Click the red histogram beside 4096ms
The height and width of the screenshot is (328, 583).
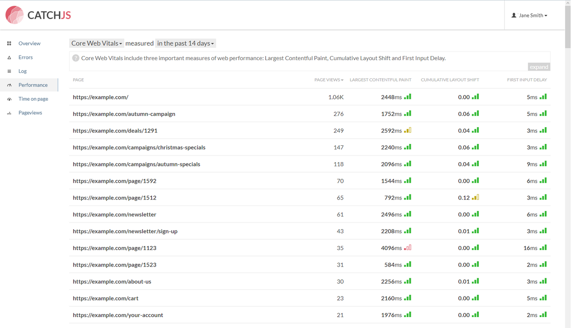coord(408,247)
